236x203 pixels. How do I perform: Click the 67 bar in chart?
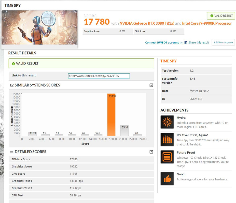pos(85,135)
